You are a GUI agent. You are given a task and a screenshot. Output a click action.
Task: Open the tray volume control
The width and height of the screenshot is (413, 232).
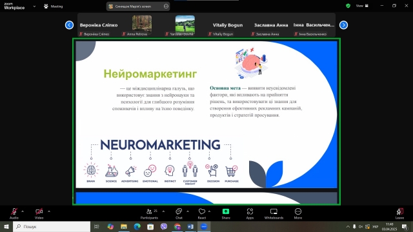point(361,226)
